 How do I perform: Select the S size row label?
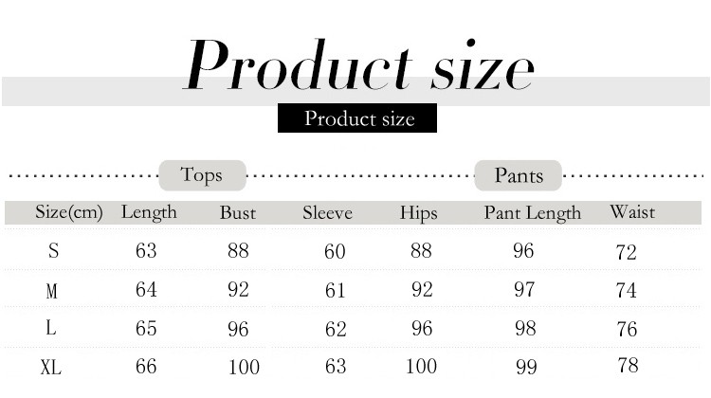pyautogui.click(x=53, y=250)
